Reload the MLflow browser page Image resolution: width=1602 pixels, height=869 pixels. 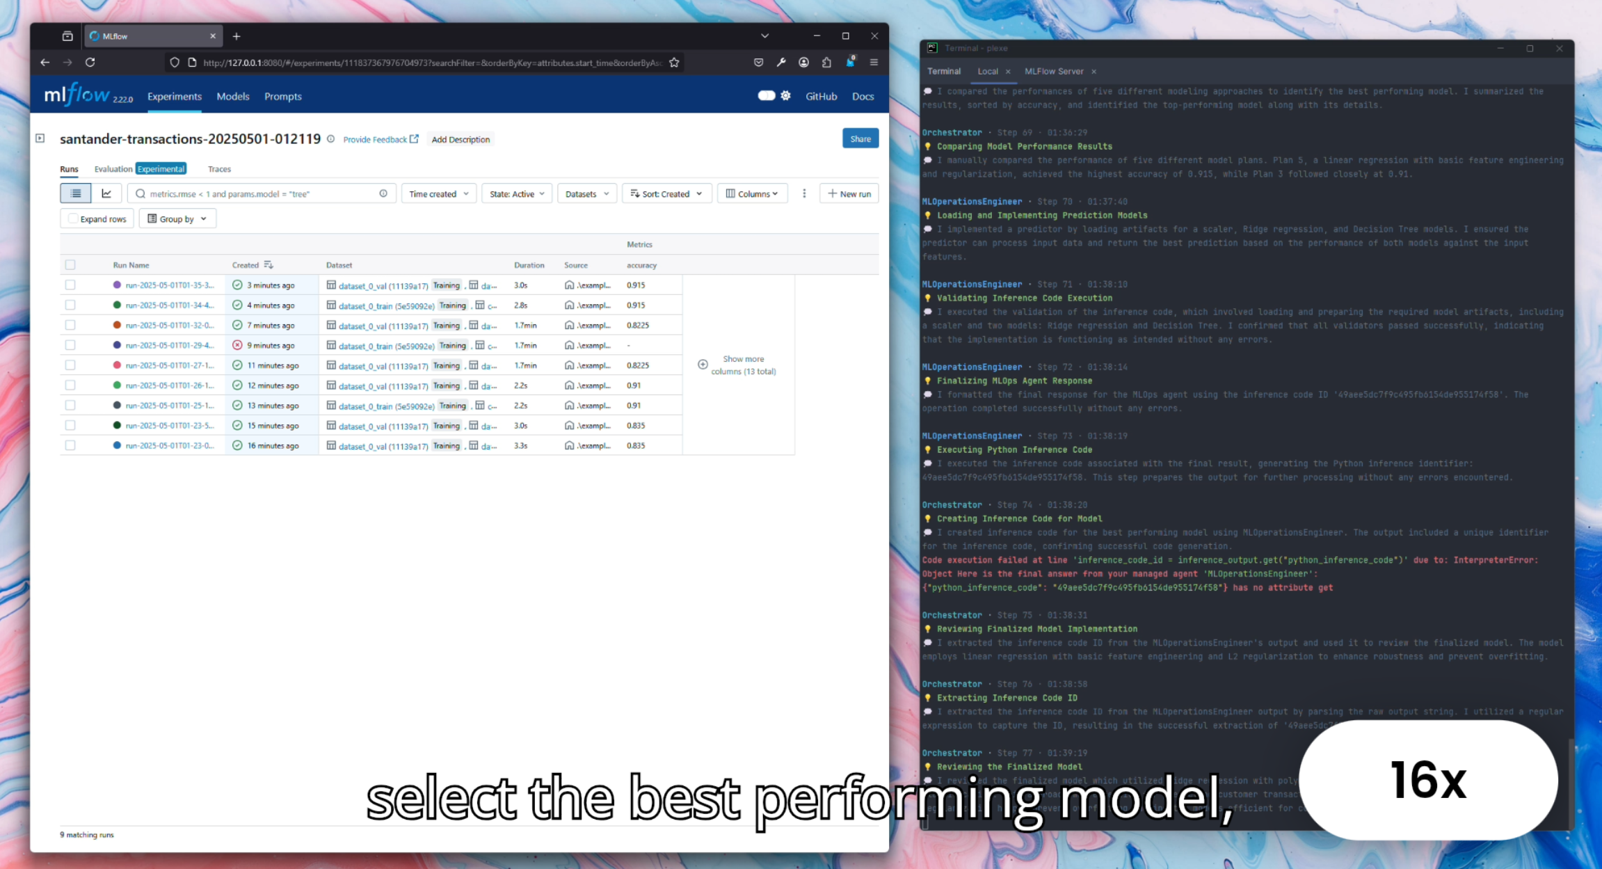[90, 63]
